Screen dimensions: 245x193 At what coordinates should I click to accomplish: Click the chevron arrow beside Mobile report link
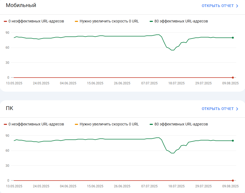(x=237, y=6)
